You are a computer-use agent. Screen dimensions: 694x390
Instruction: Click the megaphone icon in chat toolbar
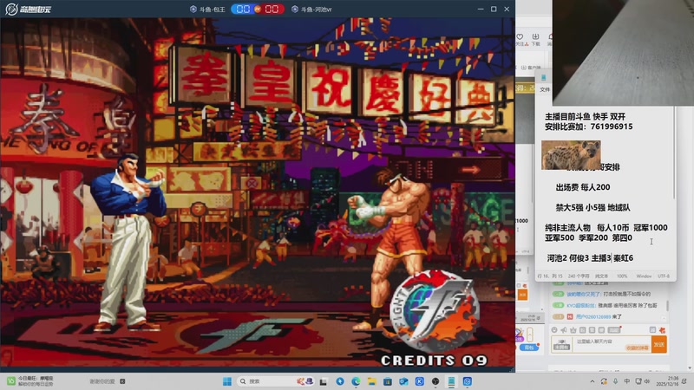point(563,330)
